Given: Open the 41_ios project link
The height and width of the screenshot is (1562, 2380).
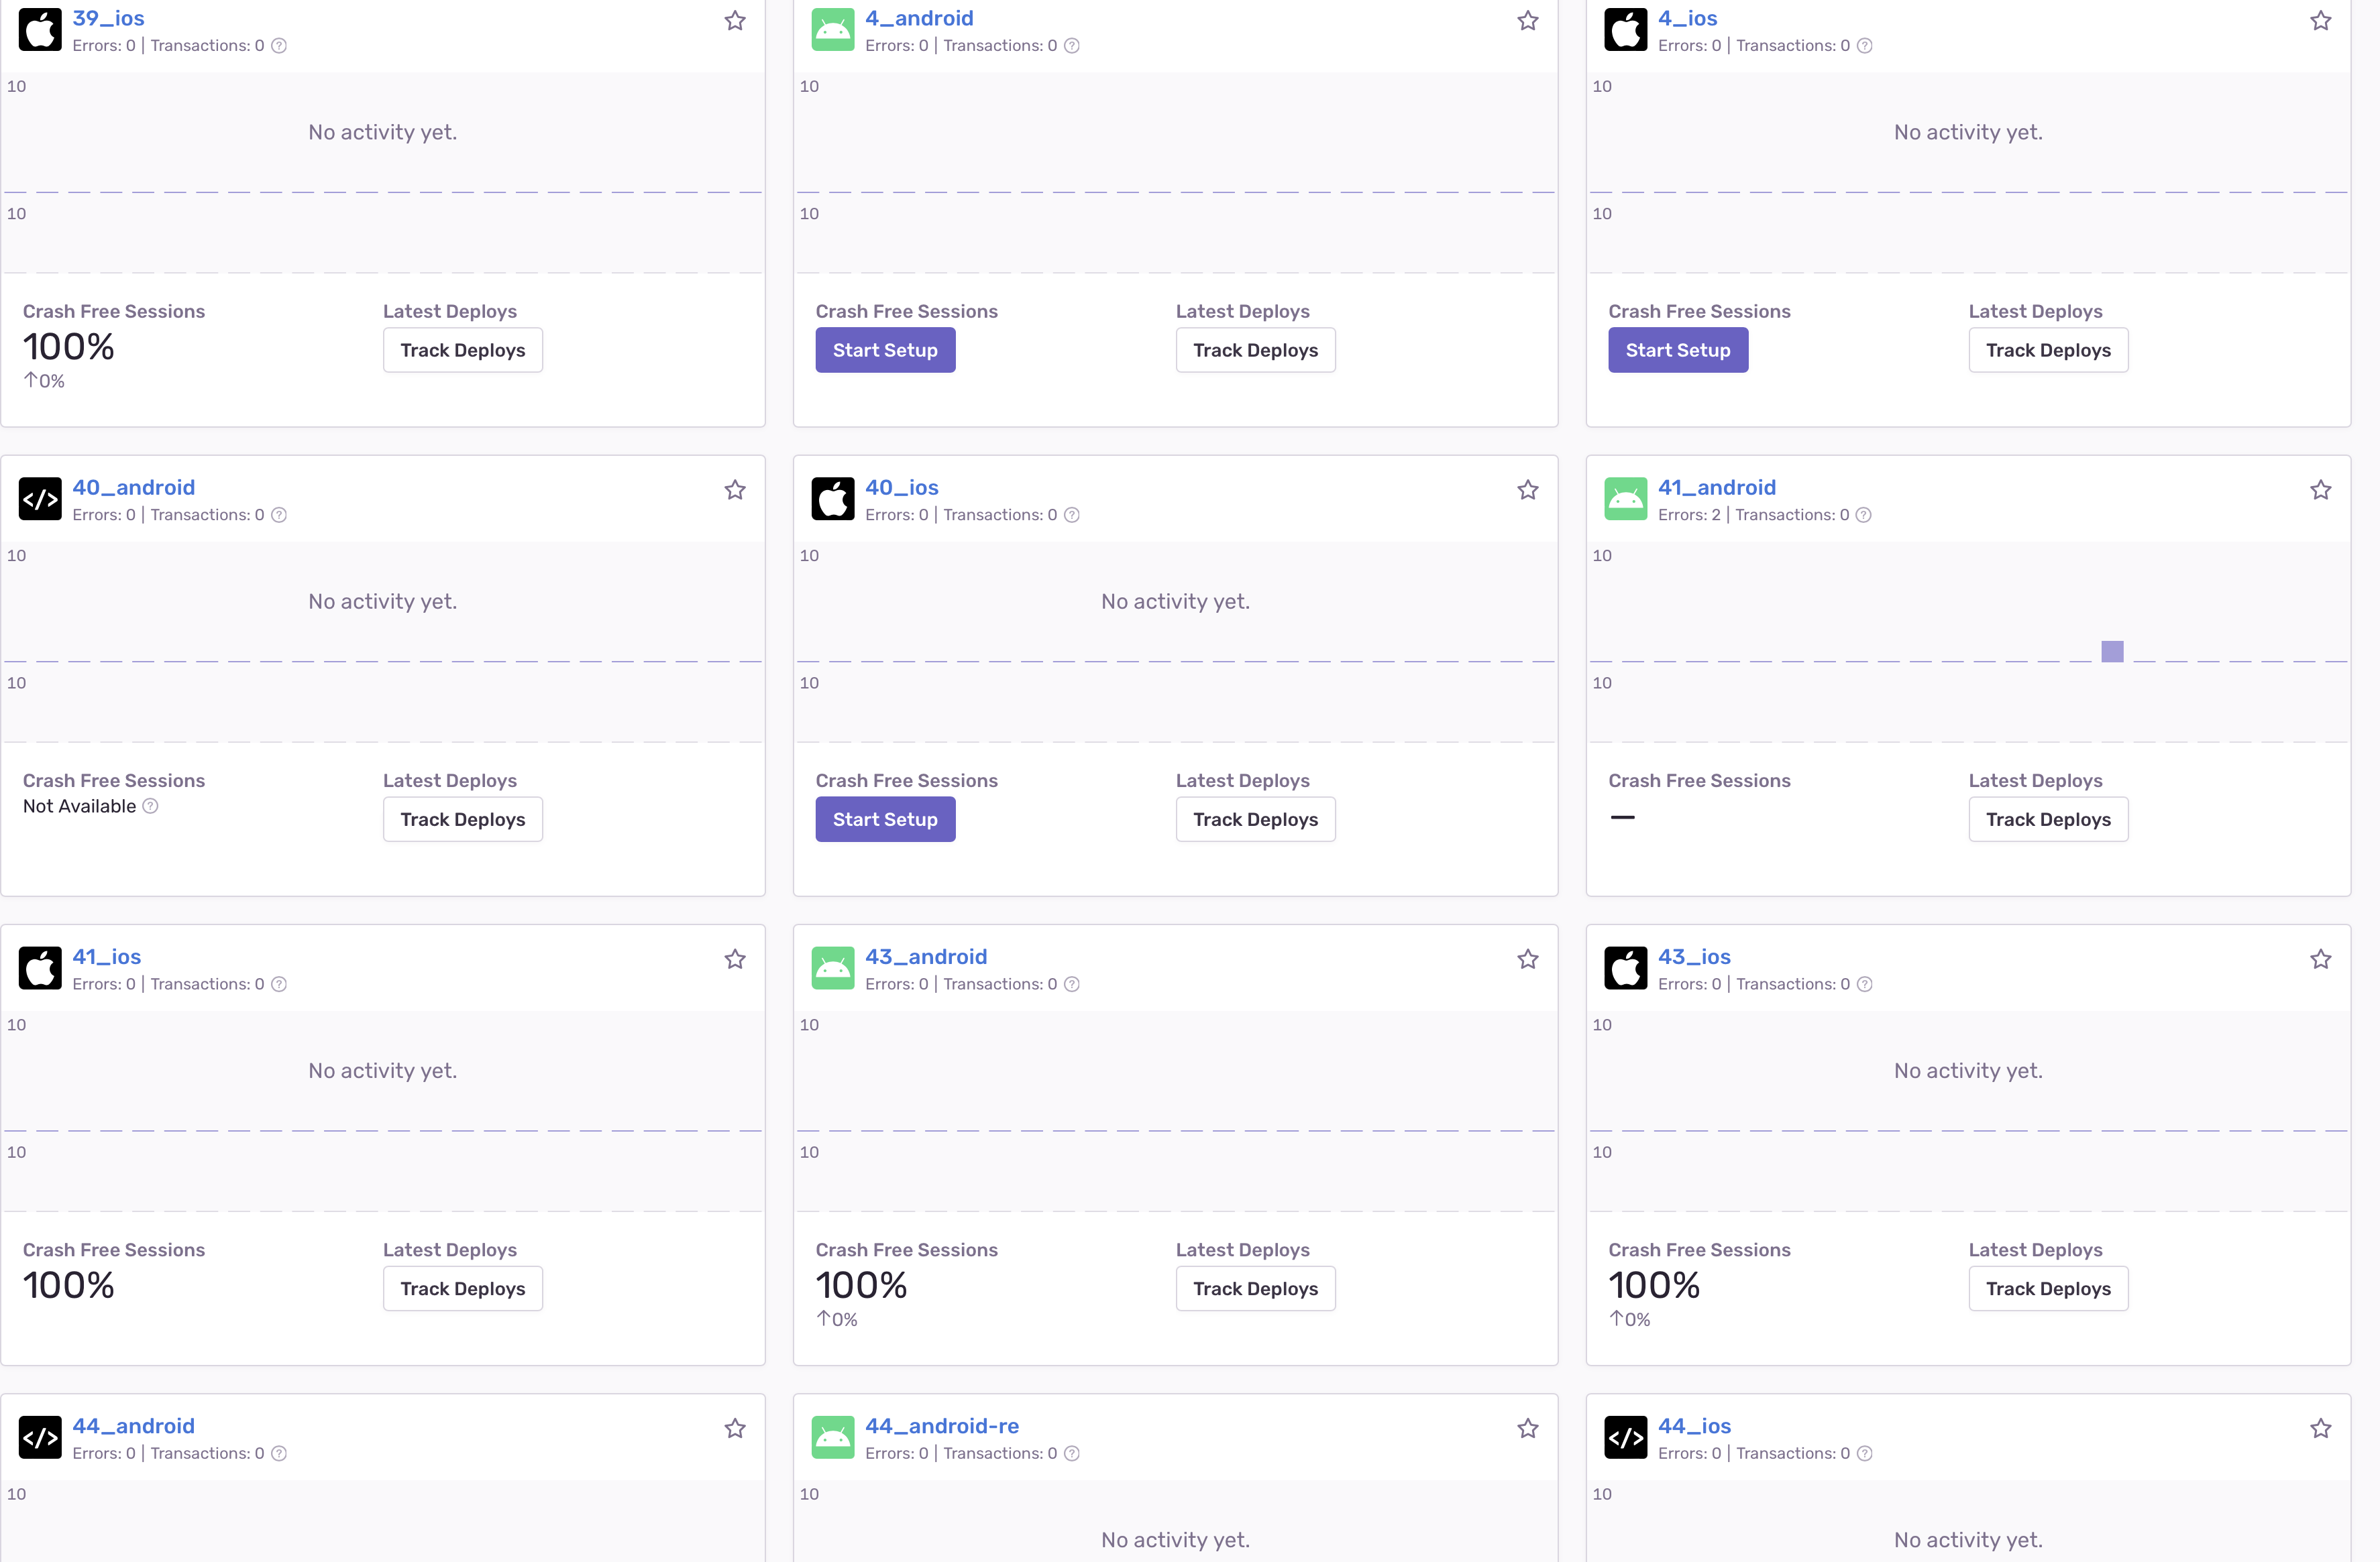Looking at the screenshot, I should (106, 957).
